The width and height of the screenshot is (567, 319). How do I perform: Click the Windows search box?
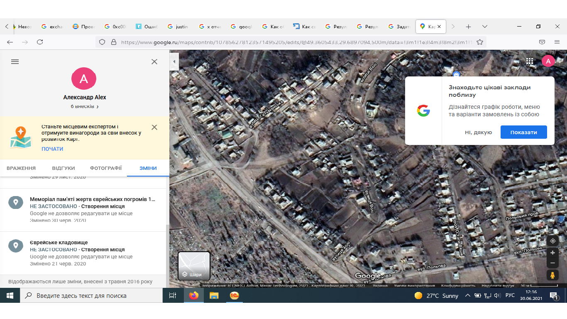tap(91, 296)
